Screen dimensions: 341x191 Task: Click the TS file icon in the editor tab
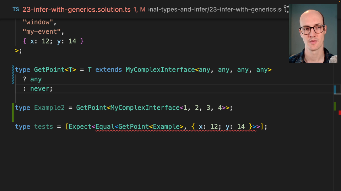click(x=16, y=10)
